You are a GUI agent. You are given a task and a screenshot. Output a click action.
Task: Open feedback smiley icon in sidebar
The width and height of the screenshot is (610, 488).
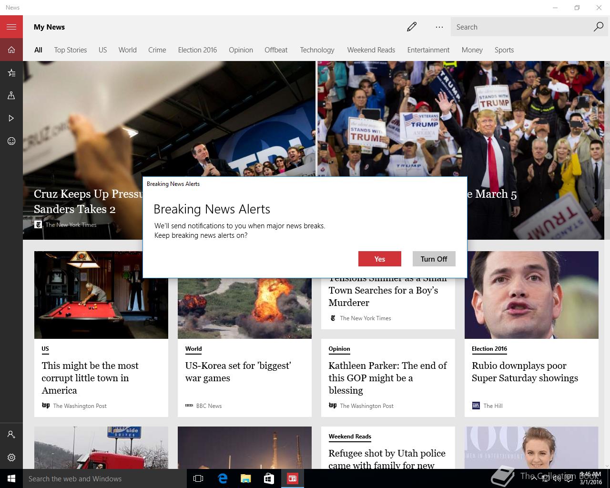[11, 141]
